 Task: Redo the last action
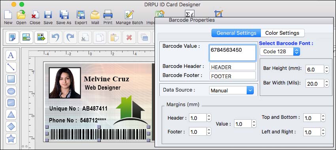(x=70, y=37)
